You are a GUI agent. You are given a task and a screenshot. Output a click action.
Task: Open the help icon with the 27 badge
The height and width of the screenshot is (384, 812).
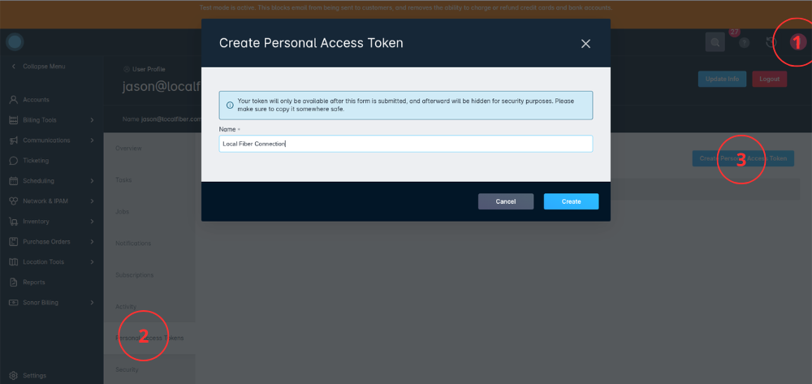pos(744,43)
